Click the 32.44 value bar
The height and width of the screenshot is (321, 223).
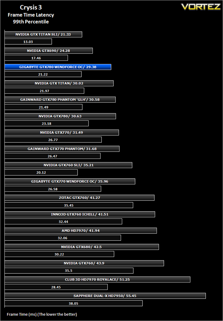pos(63,221)
